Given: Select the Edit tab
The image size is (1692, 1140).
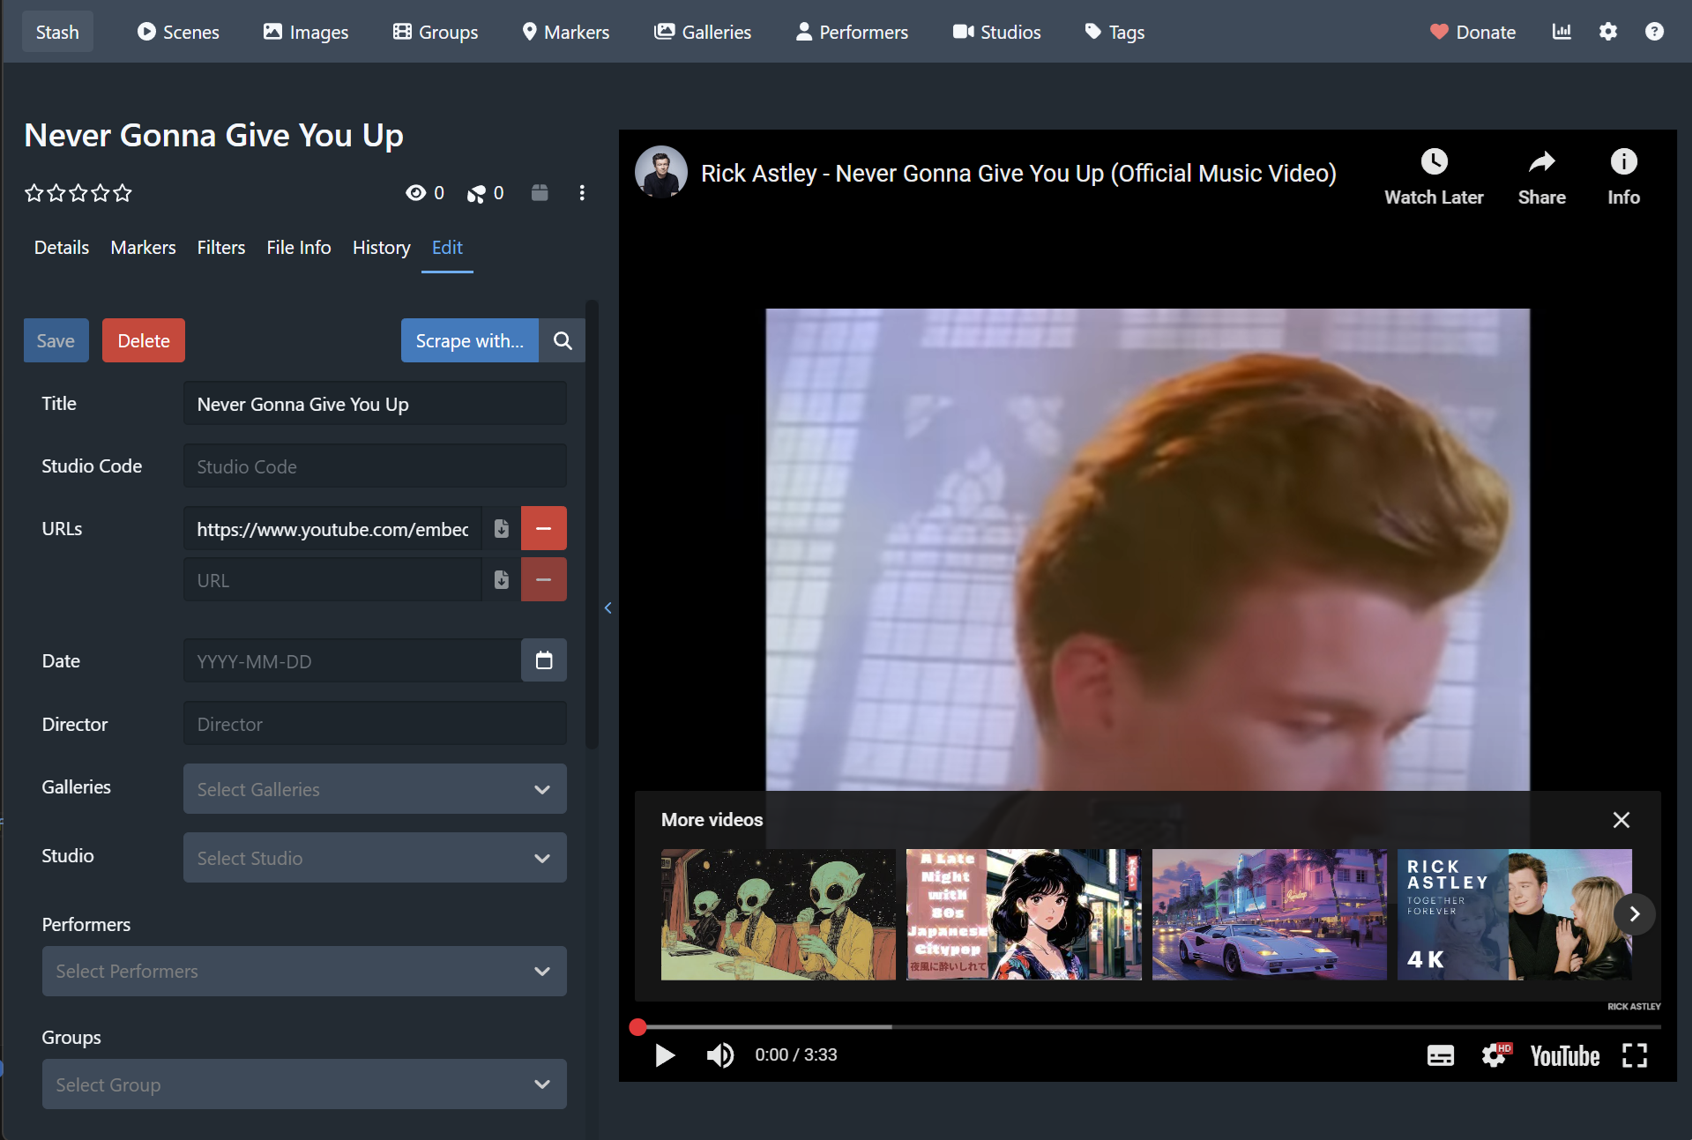Looking at the screenshot, I should 447,248.
